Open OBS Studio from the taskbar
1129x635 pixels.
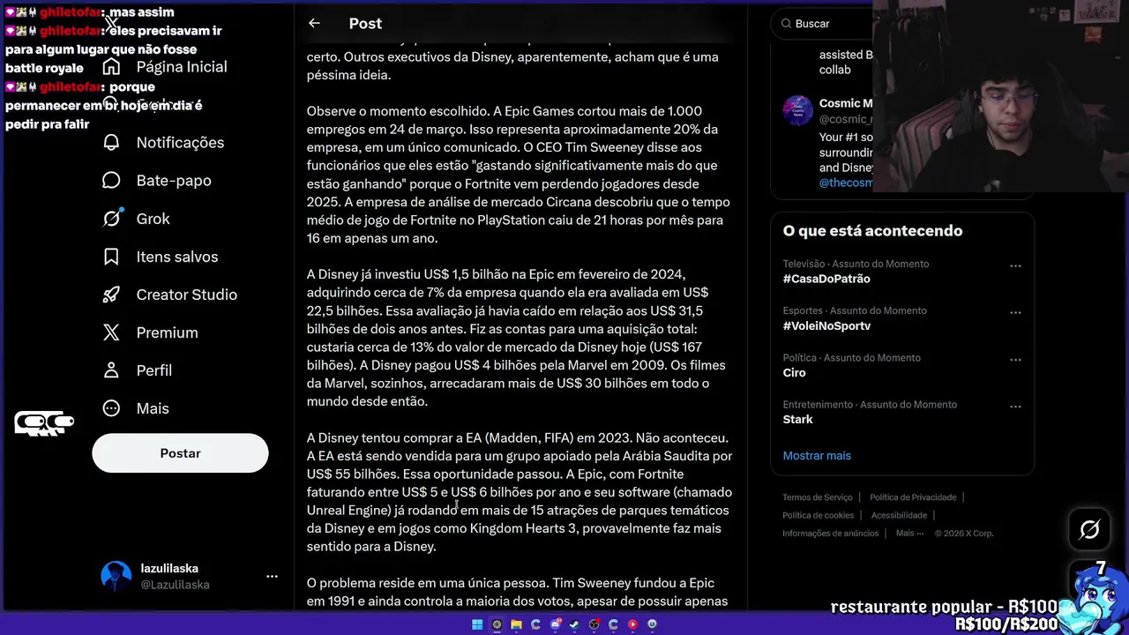594,624
